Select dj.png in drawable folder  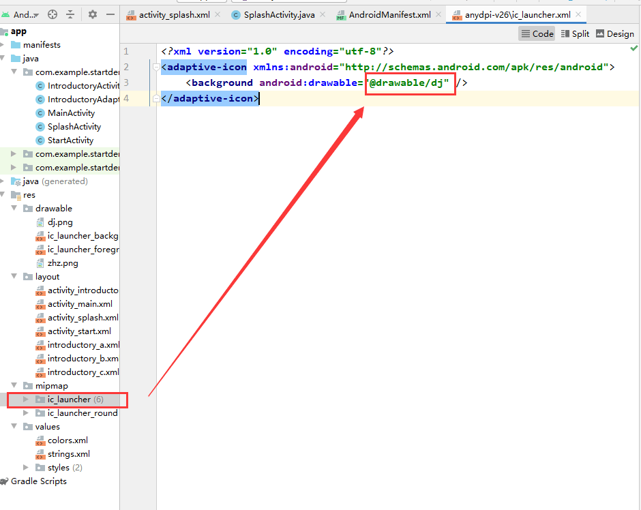pyautogui.click(x=60, y=222)
